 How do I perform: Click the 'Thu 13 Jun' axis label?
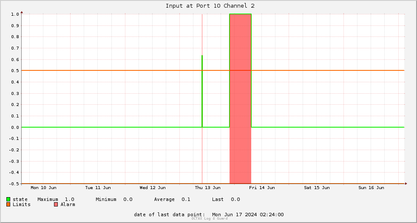(x=207, y=188)
